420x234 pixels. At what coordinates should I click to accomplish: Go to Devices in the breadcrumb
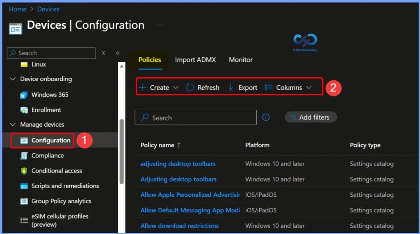(48, 9)
